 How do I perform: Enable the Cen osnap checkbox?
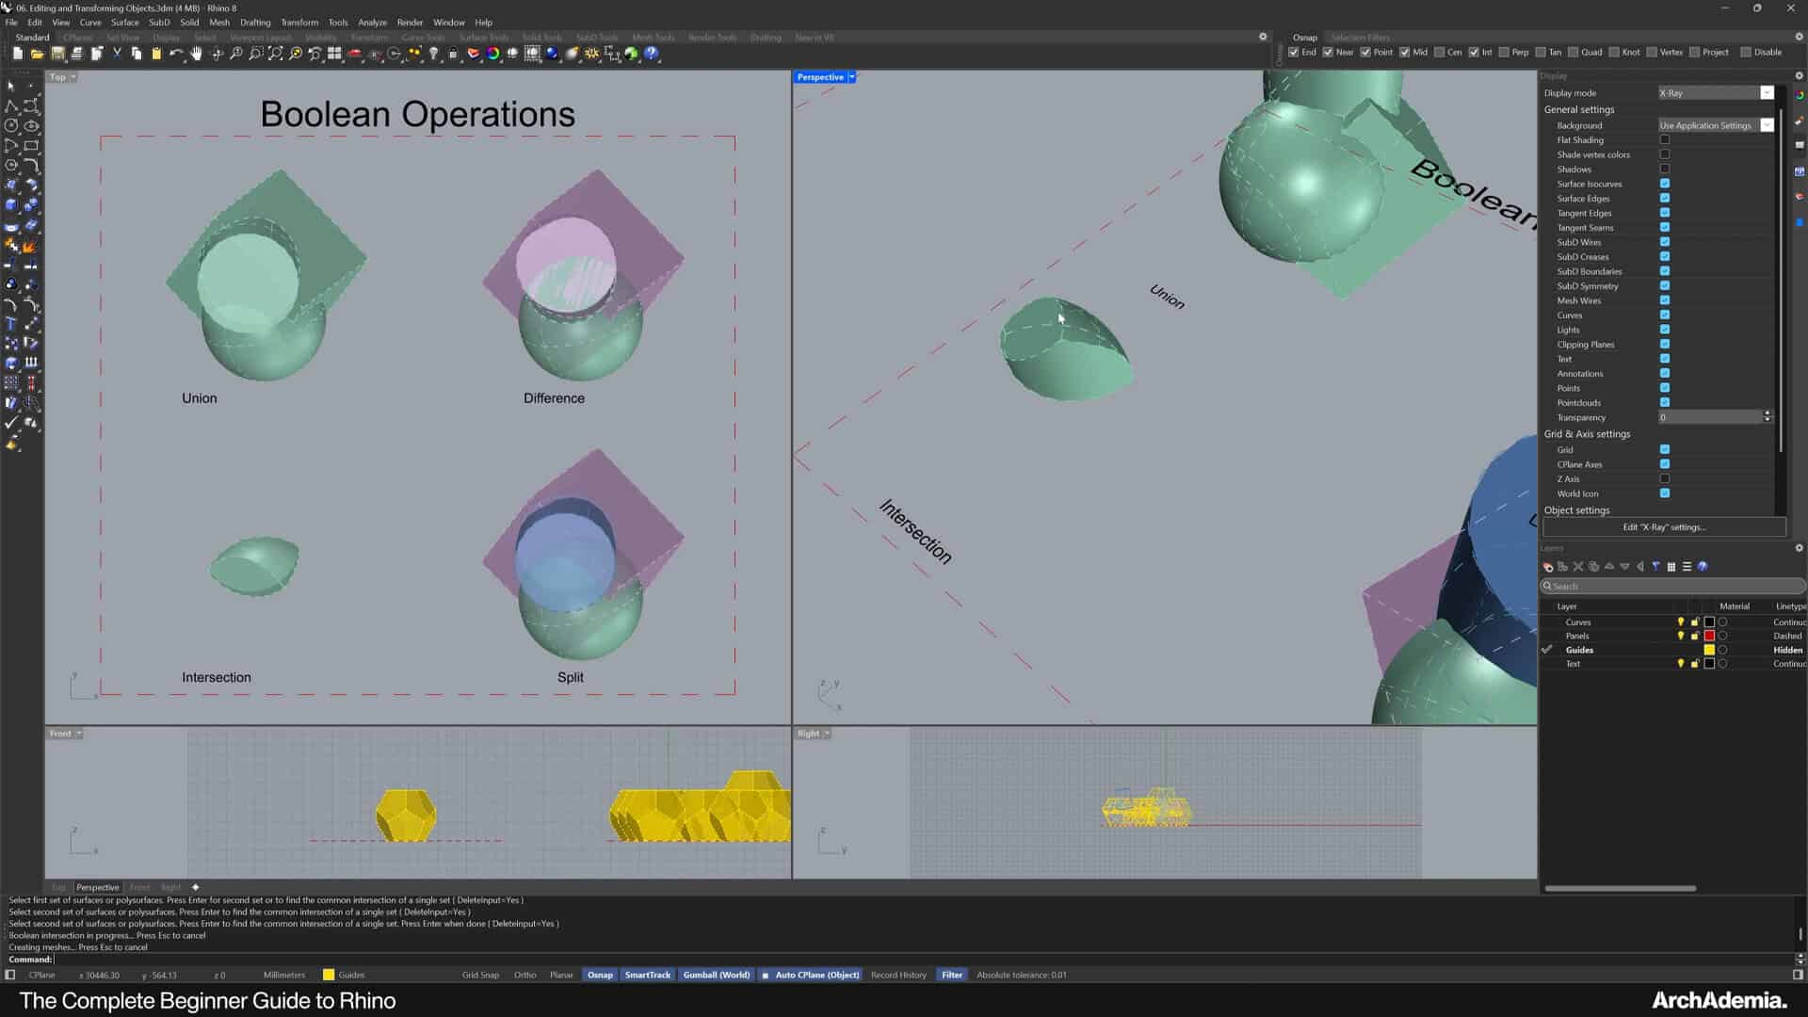tap(1439, 53)
